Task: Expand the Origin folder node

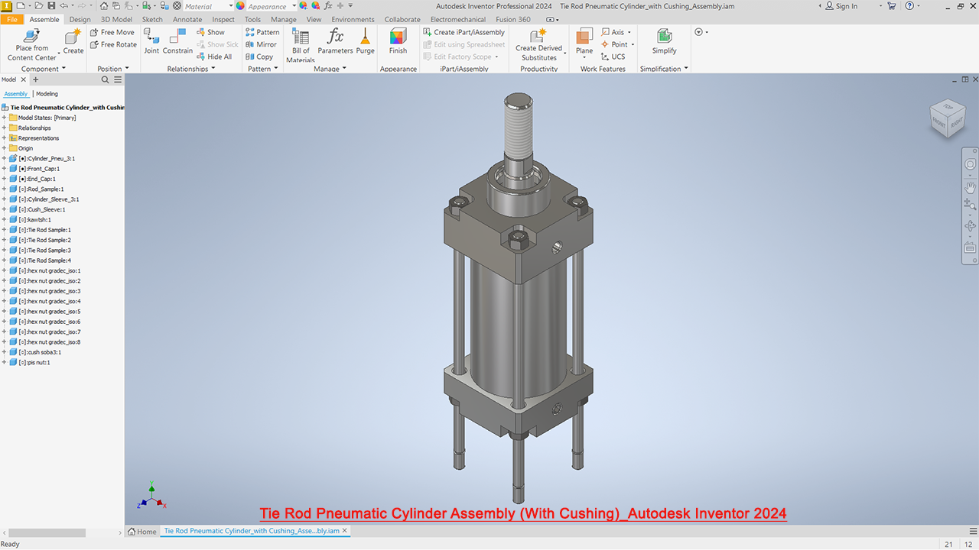Action: click(5, 148)
